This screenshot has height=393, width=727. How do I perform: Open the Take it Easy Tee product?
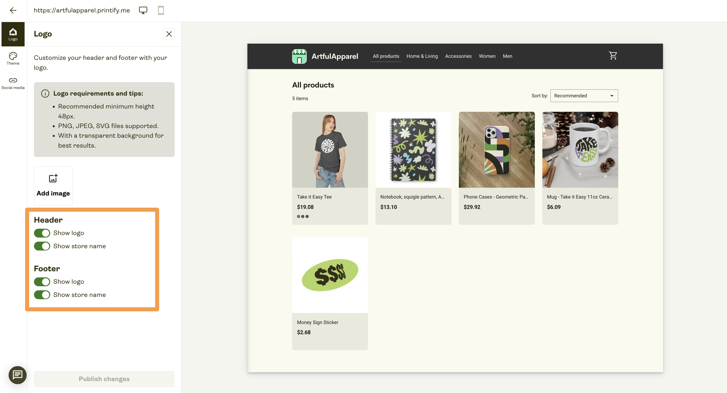[x=330, y=150]
